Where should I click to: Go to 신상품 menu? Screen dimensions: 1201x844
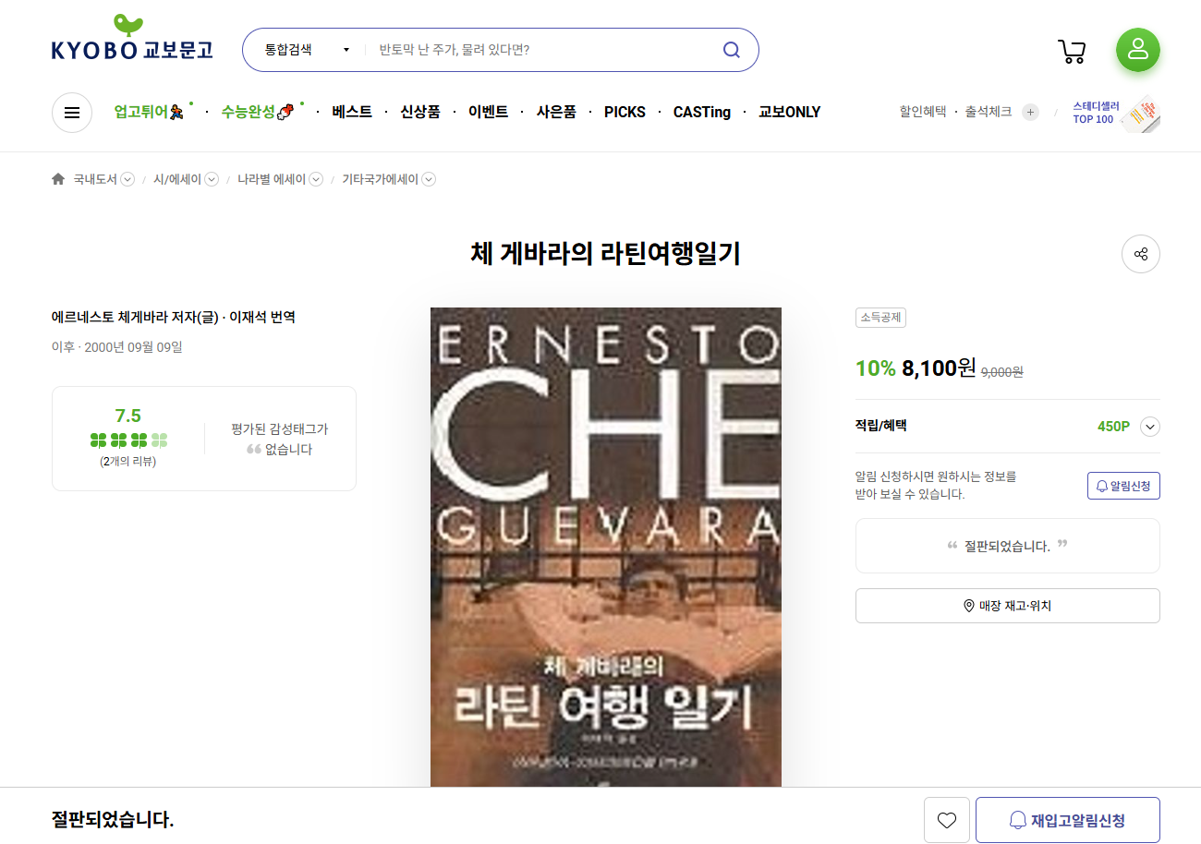[x=420, y=112]
